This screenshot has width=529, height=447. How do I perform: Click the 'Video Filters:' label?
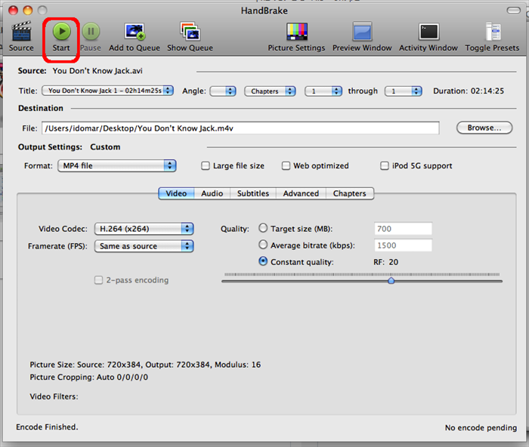coord(54,396)
